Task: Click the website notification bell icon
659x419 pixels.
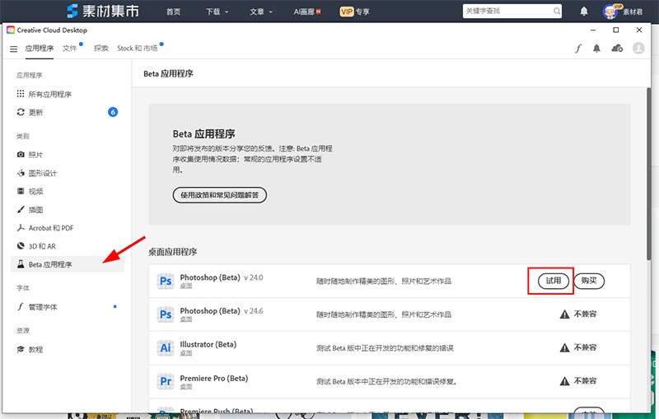Action: click(x=584, y=12)
